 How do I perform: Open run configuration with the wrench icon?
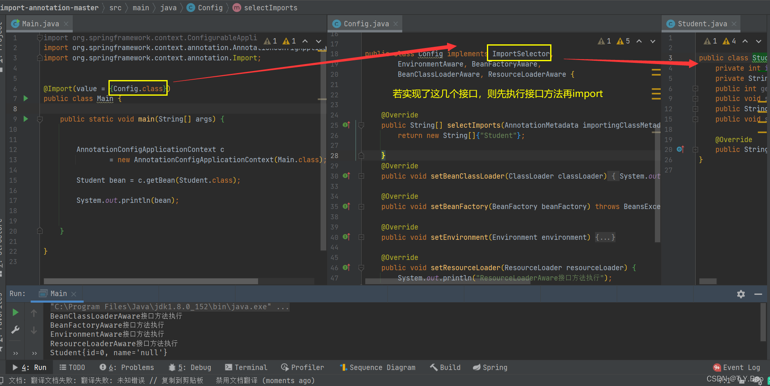point(15,330)
